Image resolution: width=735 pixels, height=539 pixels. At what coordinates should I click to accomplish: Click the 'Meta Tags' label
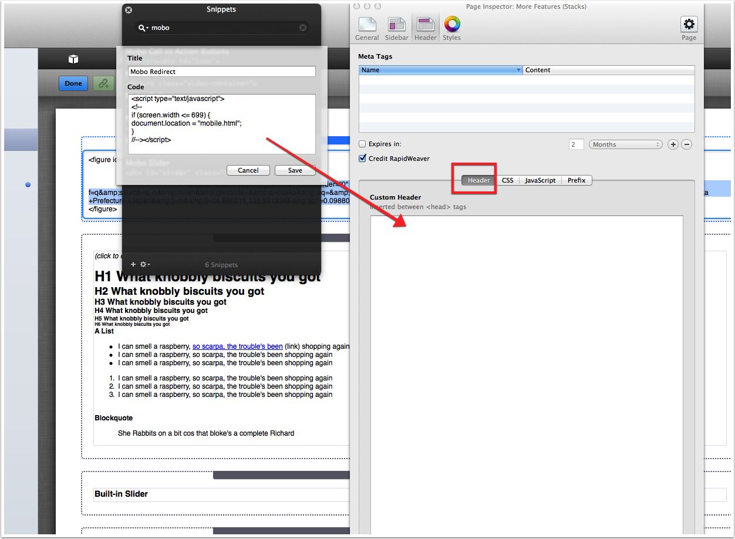(375, 56)
